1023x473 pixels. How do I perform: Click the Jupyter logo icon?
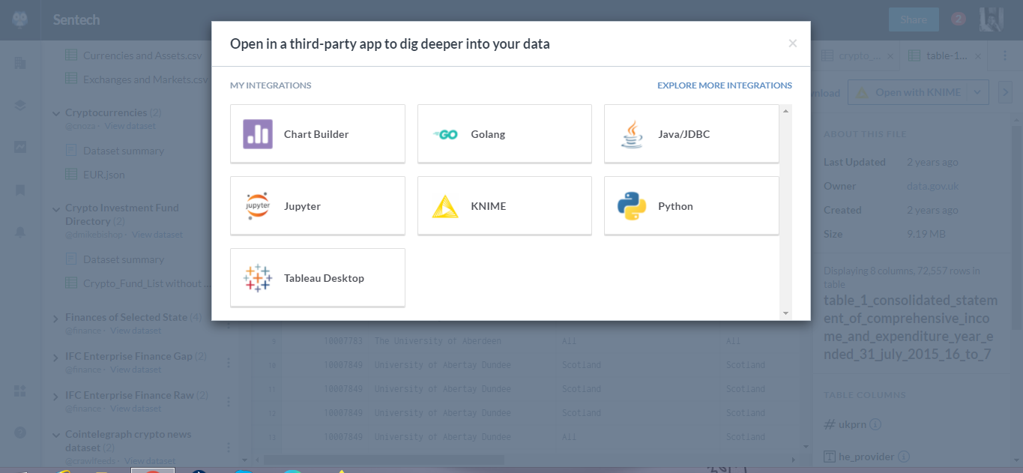(258, 206)
